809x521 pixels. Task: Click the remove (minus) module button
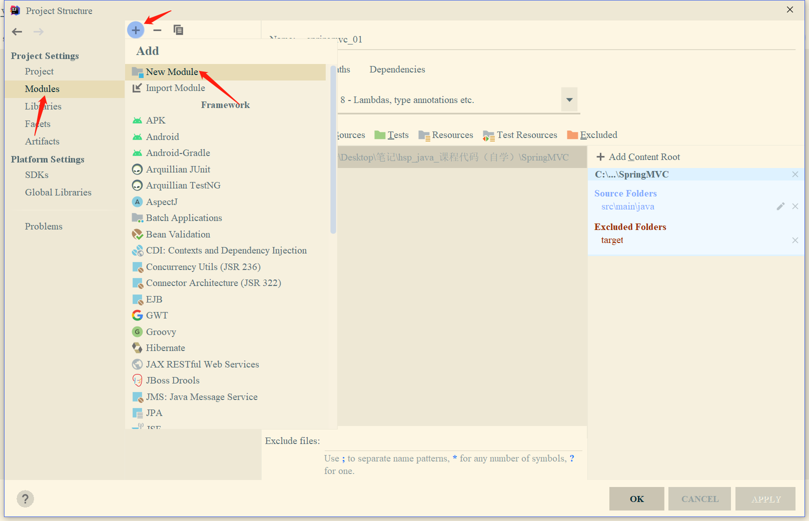point(157,30)
